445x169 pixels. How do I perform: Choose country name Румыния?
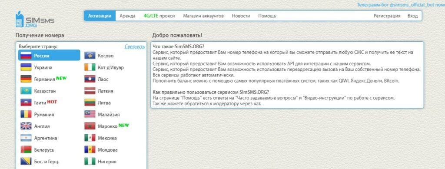[x=44, y=115]
